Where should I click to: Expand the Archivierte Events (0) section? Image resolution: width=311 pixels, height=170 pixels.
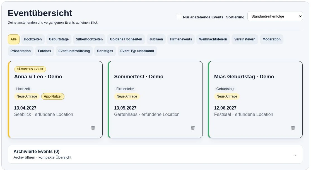(x=155, y=154)
